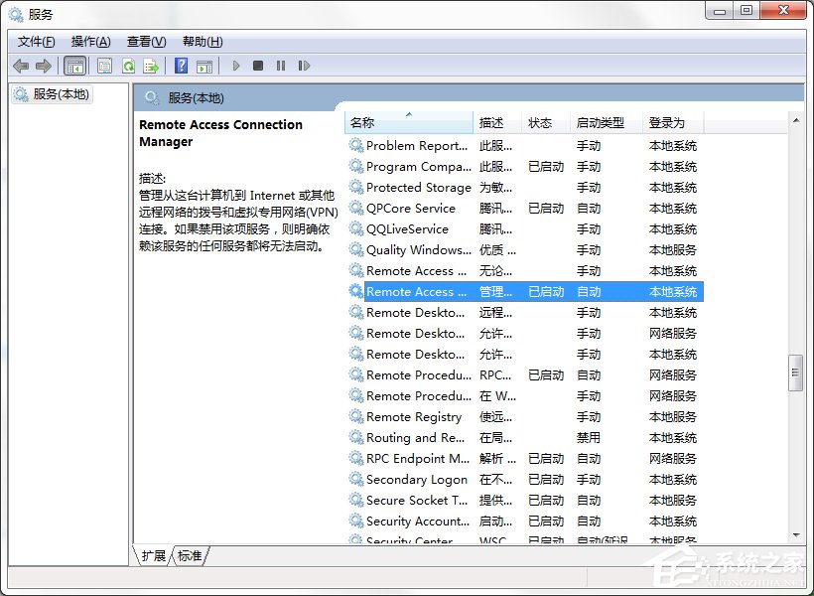Click the Refresh icon on the toolbar

129,66
